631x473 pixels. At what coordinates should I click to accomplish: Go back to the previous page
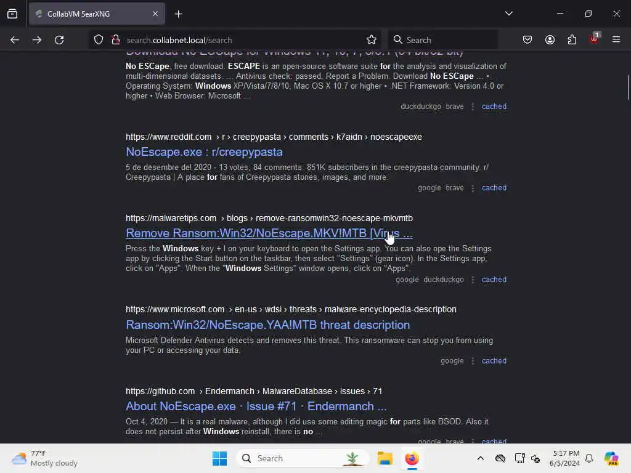(x=15, y=40)
